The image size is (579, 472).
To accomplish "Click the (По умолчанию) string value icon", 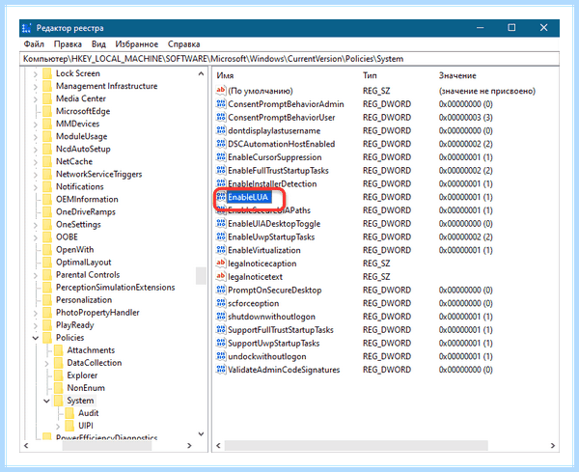I will coord(221,90).
